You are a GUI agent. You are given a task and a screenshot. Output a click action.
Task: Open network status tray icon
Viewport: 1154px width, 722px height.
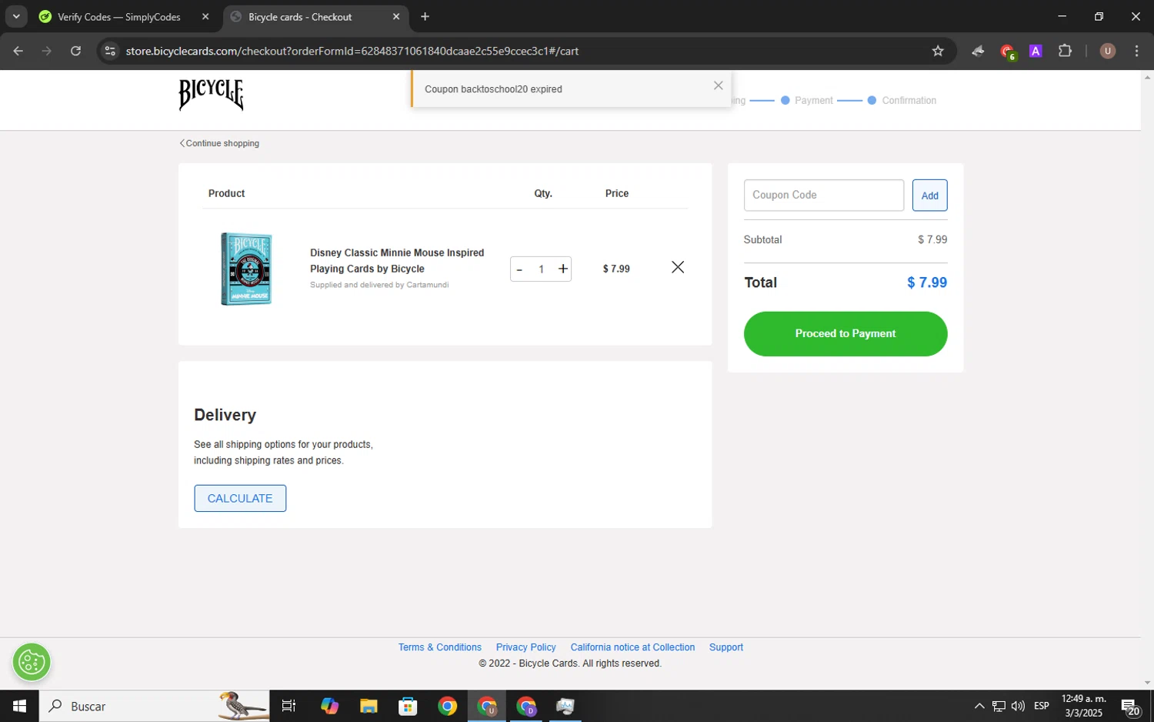(x=999, y=706)
